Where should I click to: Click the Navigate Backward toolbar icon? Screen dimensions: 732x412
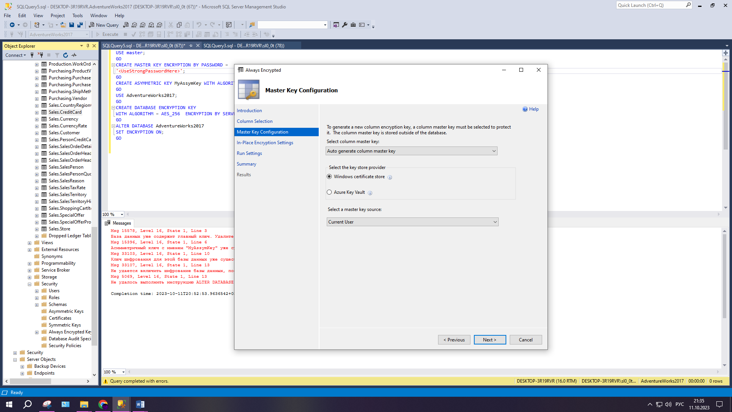[12, 25]
